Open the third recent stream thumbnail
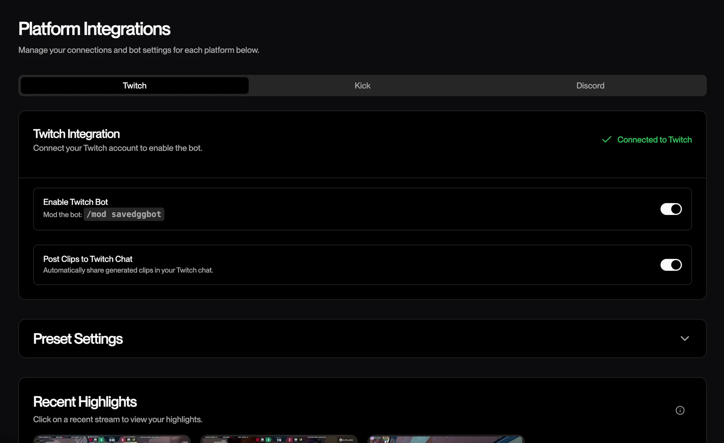 coord(446,439)
